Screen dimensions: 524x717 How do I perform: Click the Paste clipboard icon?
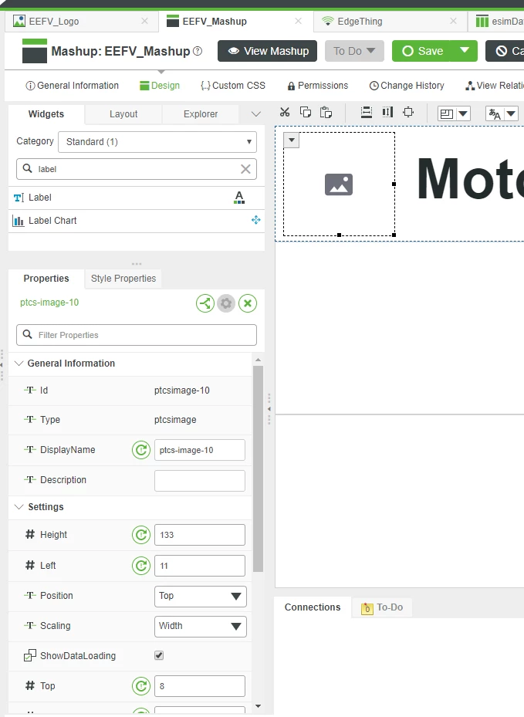tap(326, 113)
